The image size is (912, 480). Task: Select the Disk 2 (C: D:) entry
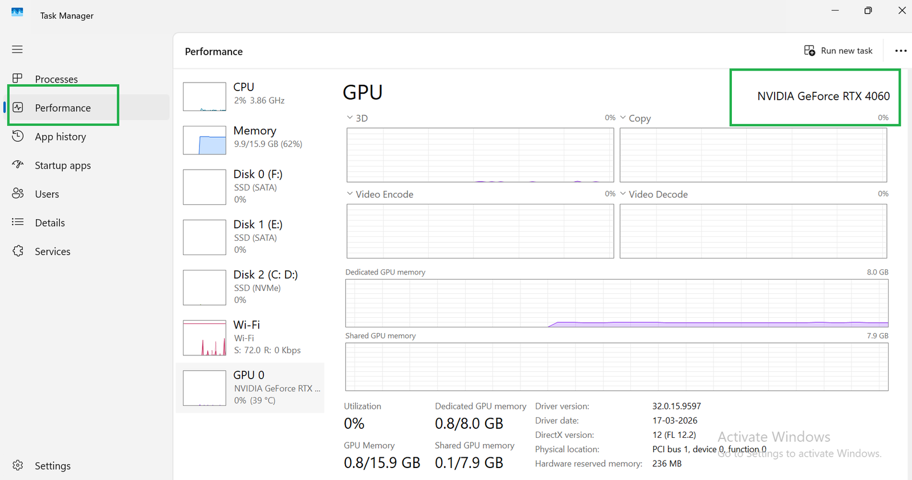coord(250,287)
